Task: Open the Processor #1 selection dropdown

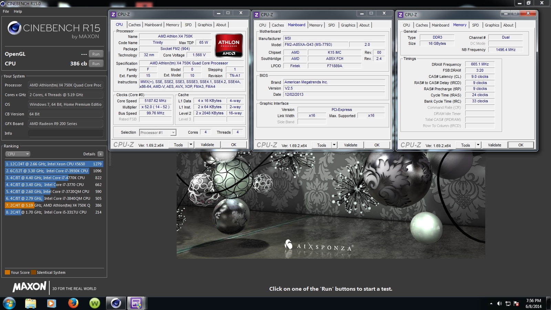Action: pyautogui.click(x=158, y=133)
